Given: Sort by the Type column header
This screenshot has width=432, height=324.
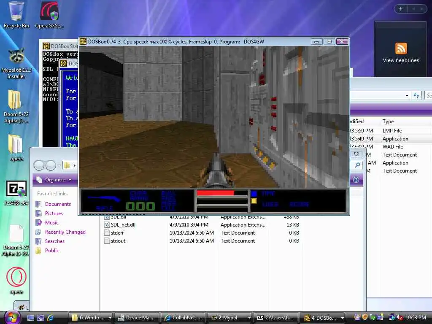Looking at the screenshot, I should pyautogui.click(x=388, y=121).
